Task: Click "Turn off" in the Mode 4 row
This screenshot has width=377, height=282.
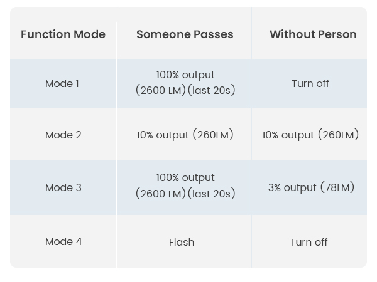Action: [309, 242]
